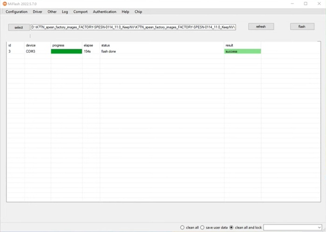Click the MiFlash app icon in title bar
Image resolution: width=326 pixels, height=232 pixels.
click(x=5, y=4)
